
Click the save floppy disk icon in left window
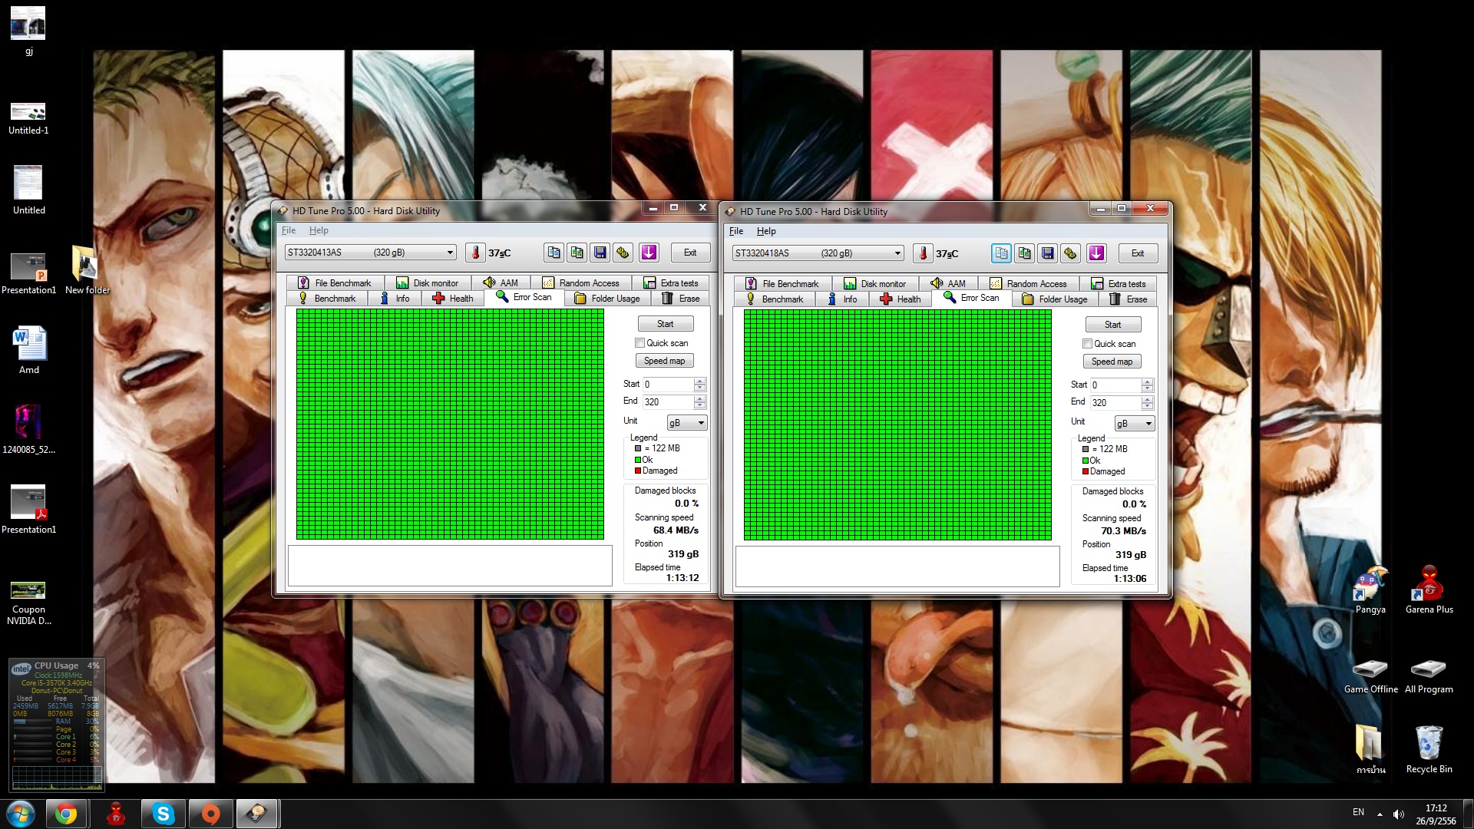point(600,253)
